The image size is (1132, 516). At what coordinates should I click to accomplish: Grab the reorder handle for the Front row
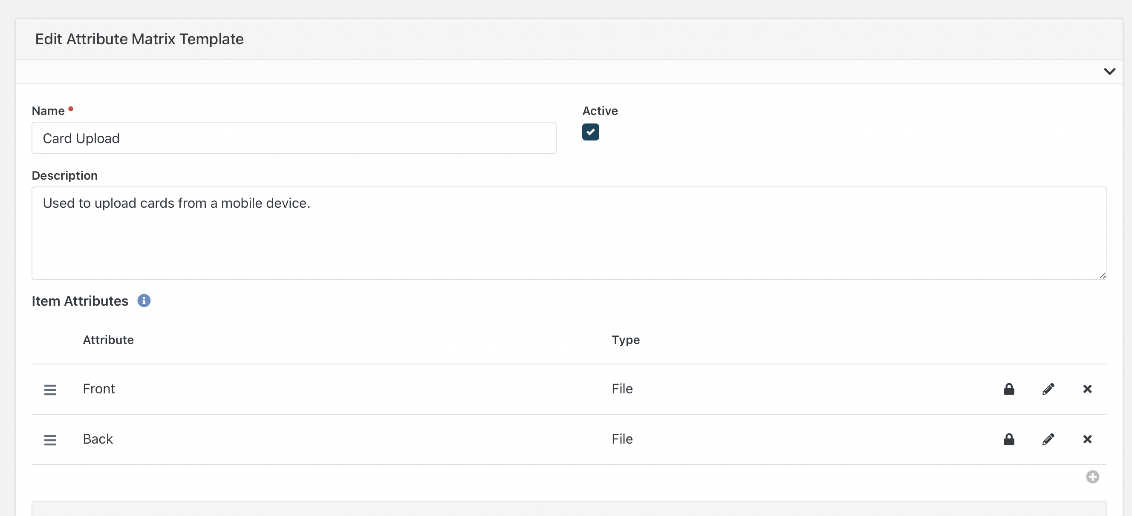pos(50,390)
